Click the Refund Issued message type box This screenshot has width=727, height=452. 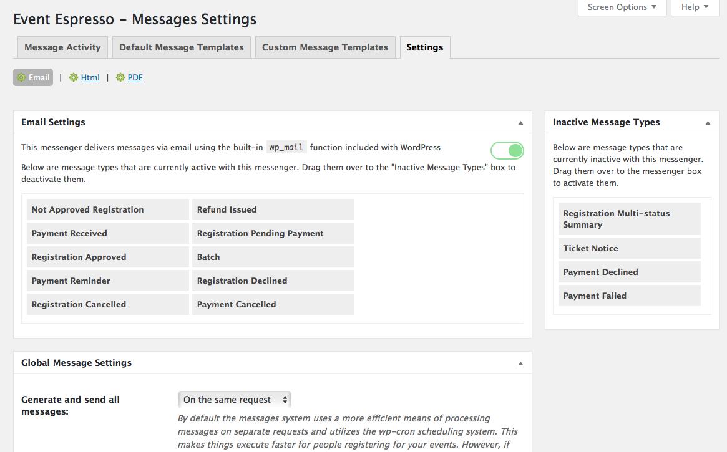(x=273, y=210)
